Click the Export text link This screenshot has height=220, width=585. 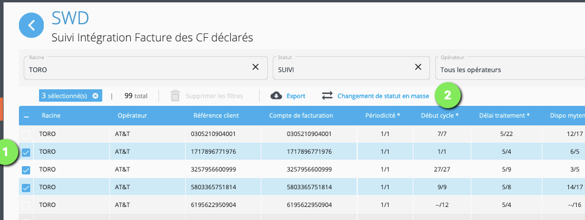tap(296, 96)
